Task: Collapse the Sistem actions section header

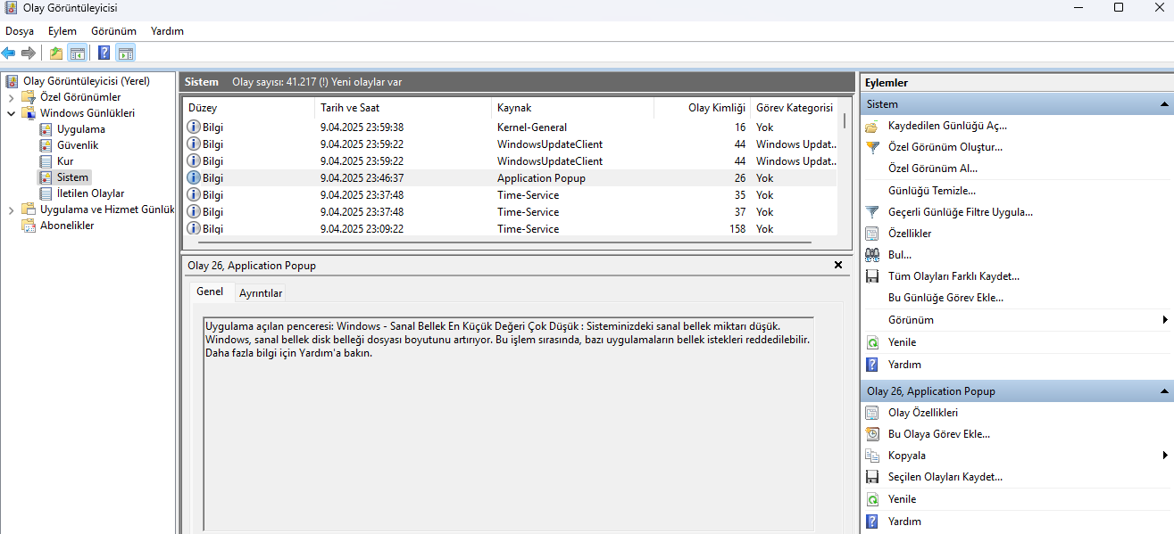Action: point(1164,104)
